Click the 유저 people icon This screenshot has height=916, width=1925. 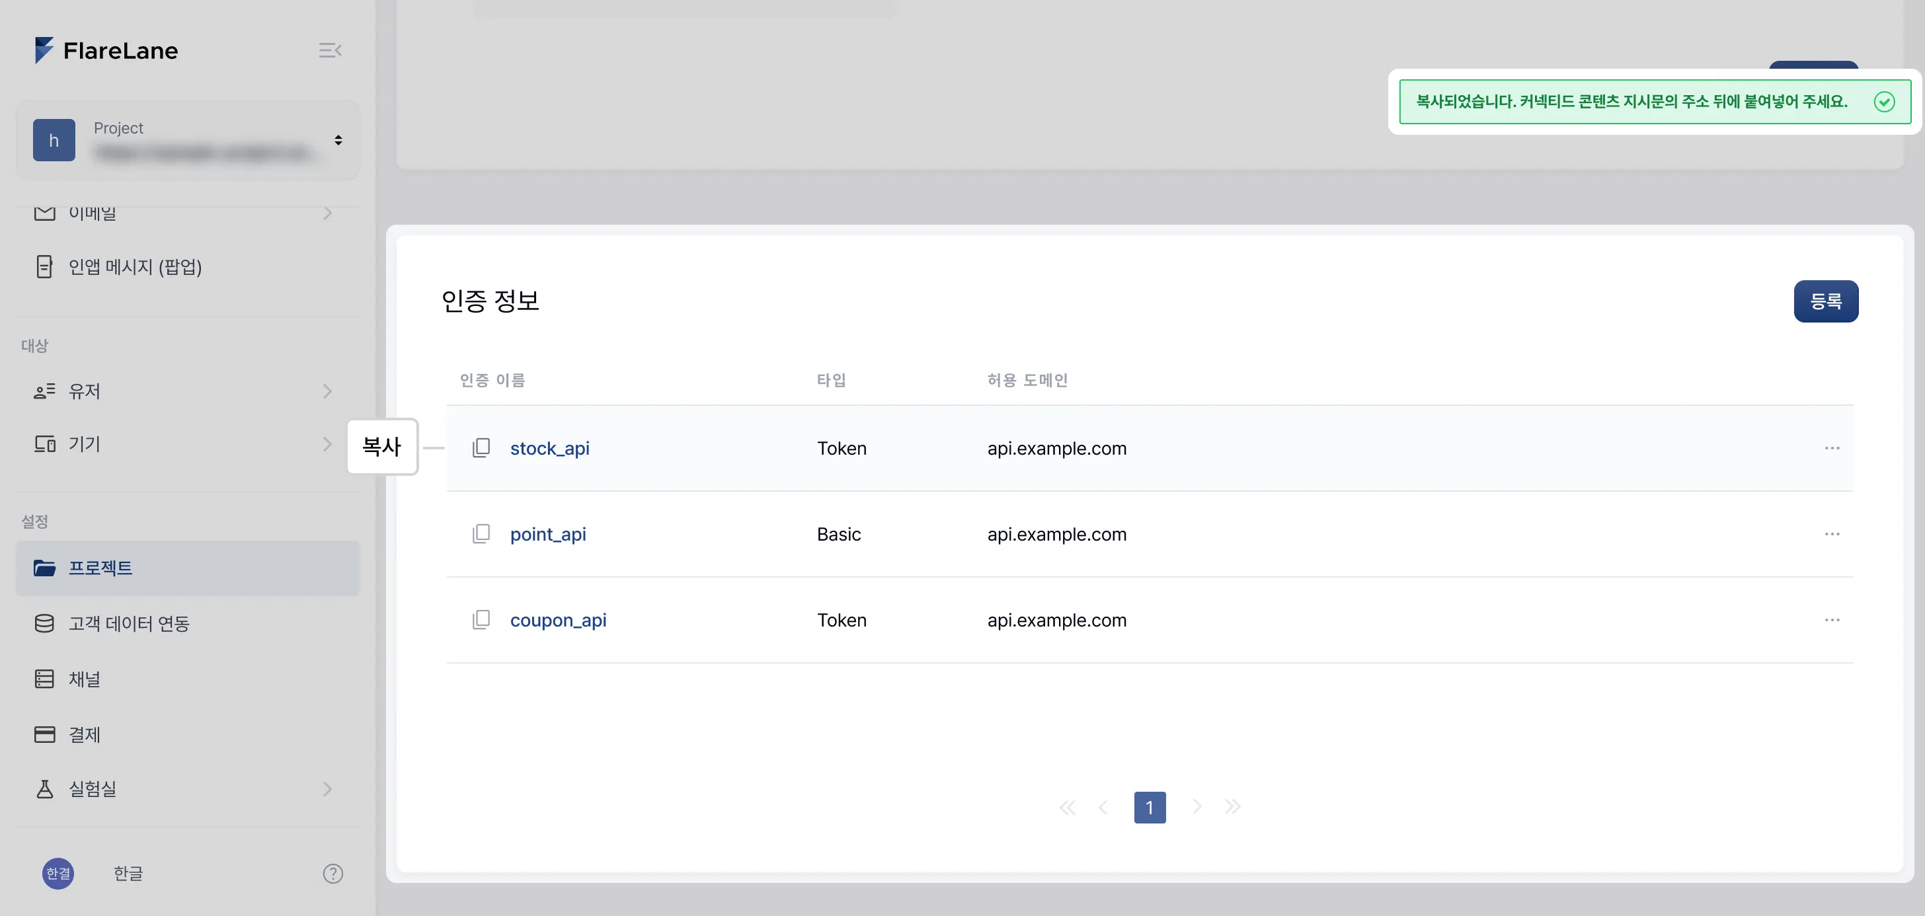(45, 391)
